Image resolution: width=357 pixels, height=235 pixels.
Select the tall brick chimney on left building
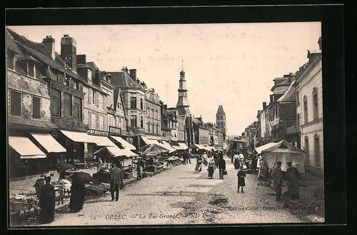(69, 51)
